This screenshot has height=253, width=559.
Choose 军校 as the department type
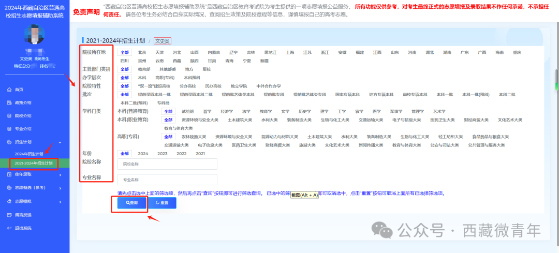tap(207, 69)
